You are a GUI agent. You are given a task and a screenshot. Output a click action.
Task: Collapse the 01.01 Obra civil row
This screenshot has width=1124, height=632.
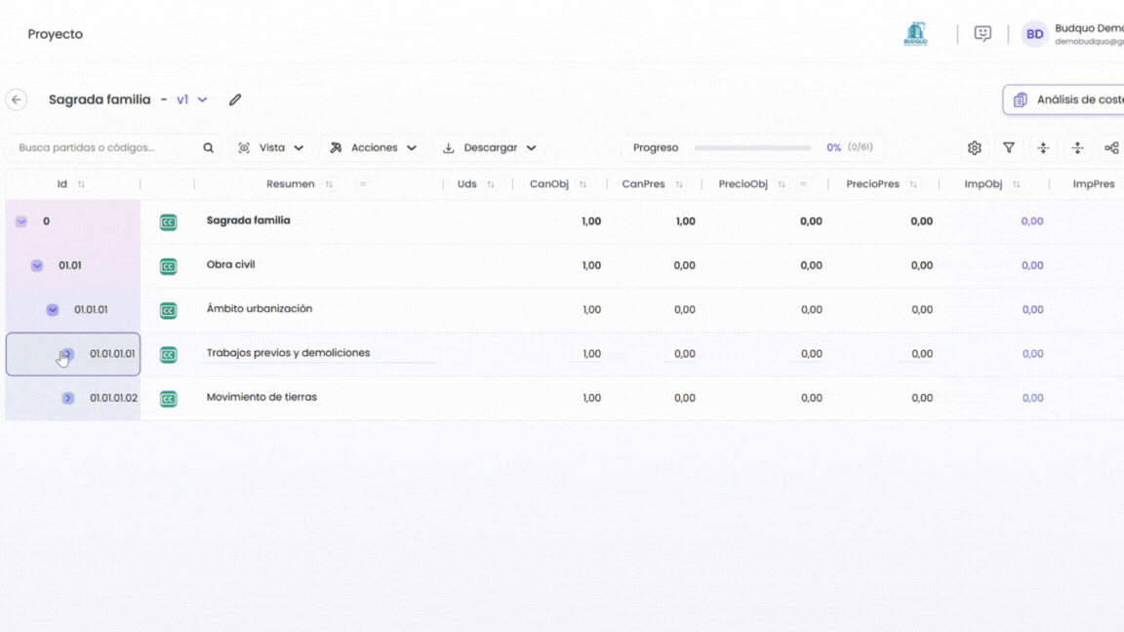tap(37, 266)
